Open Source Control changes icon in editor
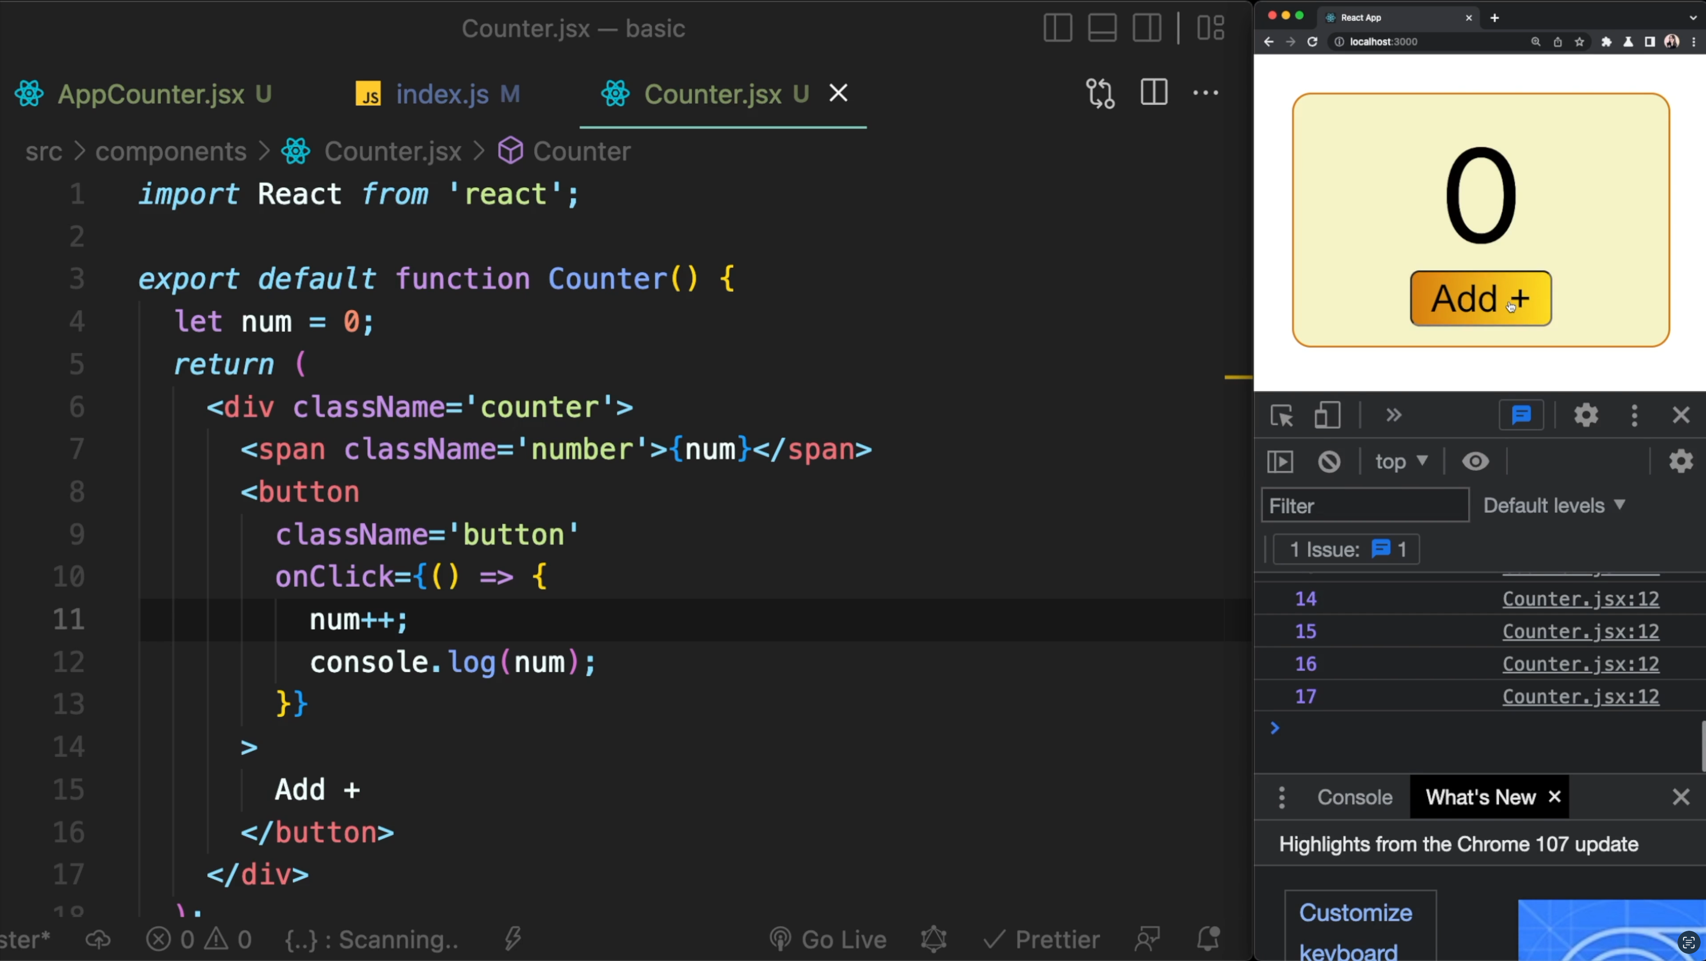The image size is (1706, 961). click(x=1100, y=93)
